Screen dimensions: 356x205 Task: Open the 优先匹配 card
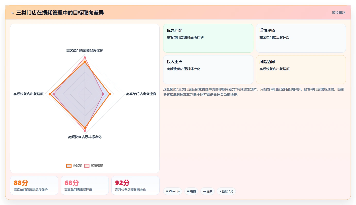[208, 38]
